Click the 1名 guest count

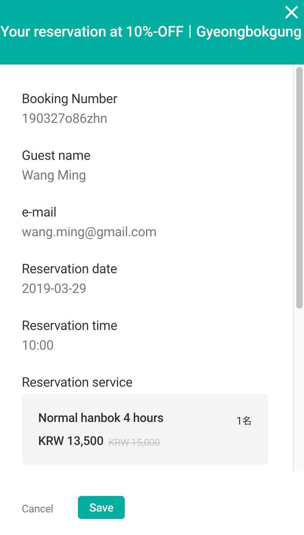pos(244,421)
